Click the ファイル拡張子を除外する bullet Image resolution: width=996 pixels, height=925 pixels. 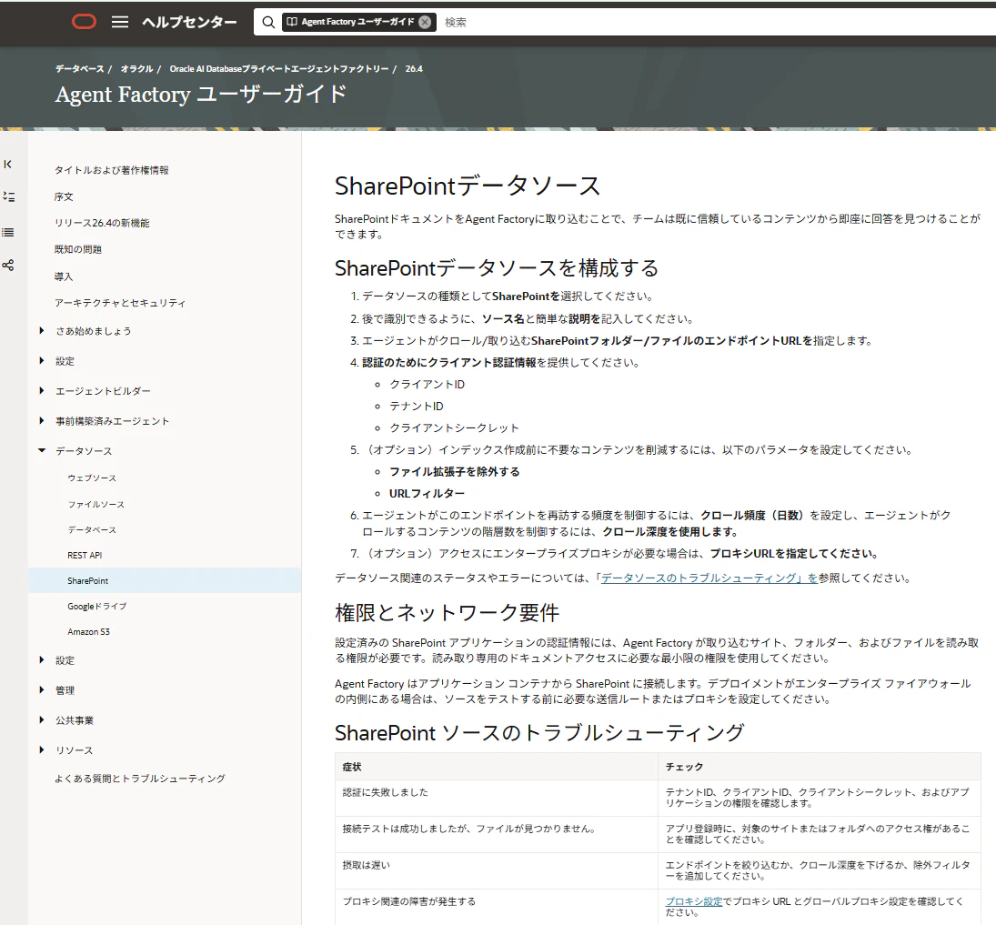click(455, 472)
